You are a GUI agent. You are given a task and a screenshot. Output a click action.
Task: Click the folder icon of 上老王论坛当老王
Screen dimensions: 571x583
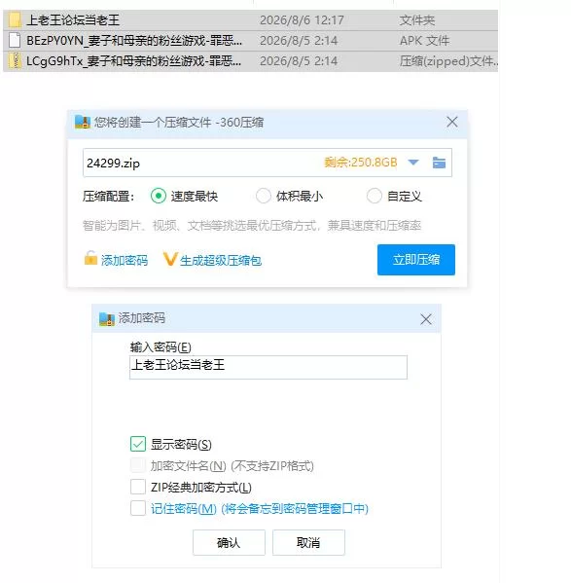15,20
